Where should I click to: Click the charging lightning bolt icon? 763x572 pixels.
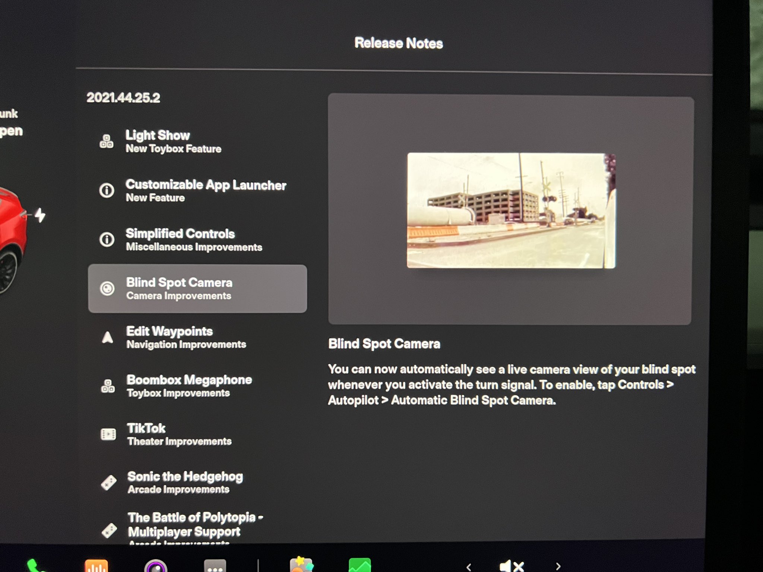40,215
